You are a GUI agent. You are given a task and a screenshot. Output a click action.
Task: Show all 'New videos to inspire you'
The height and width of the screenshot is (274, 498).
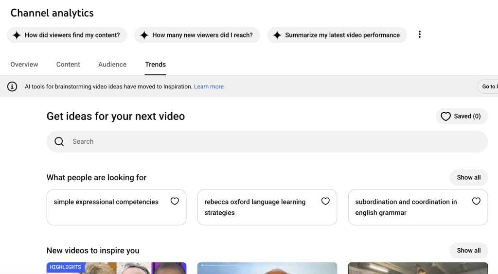[x=469, y=251]
